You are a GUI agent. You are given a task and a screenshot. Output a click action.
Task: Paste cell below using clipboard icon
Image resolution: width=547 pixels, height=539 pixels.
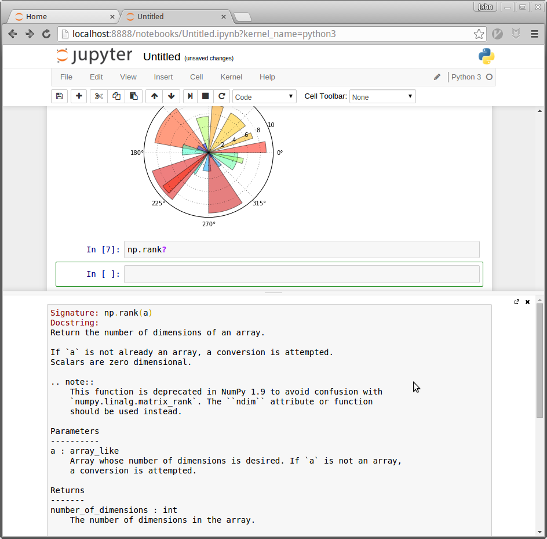[133, 96]
